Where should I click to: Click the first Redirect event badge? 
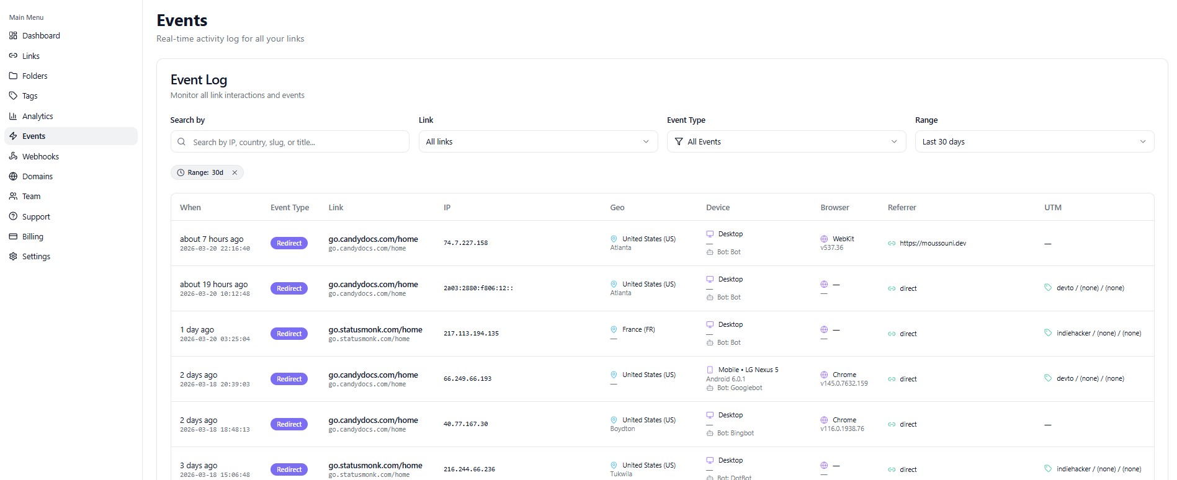(289, 244)
